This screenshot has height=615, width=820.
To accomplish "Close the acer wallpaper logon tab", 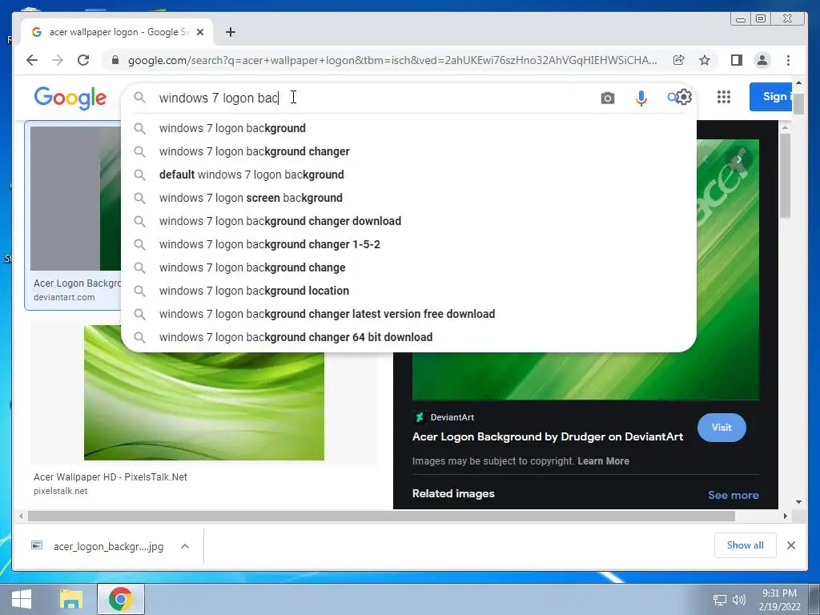I will pos(199,32).
